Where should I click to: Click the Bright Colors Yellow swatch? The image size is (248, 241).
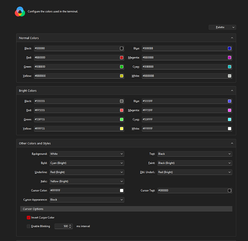pyautogui.click(x=121, y=129)
